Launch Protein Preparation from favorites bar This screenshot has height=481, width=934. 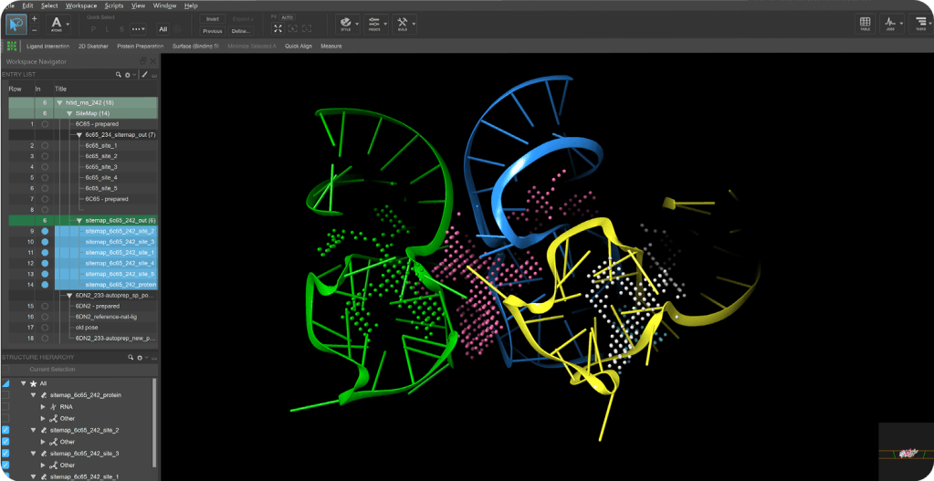tap(141, 46)
